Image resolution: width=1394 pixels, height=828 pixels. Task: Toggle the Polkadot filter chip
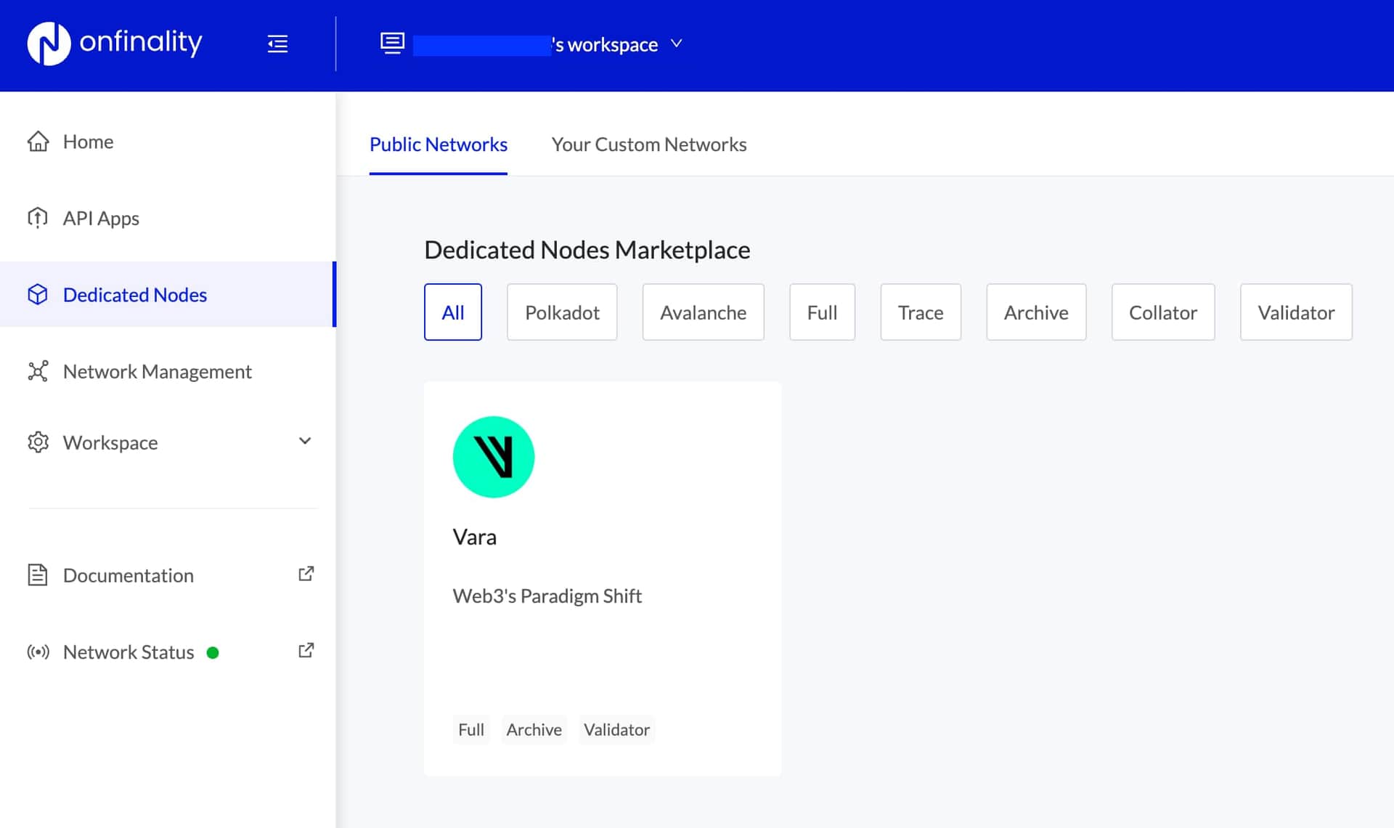(x=562, y=312)
